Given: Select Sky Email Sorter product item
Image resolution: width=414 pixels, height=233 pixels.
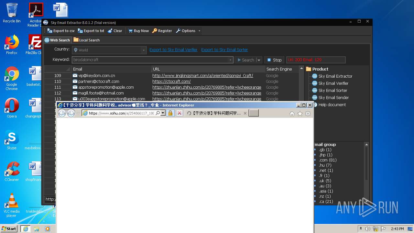Looking at the screenshot, I should click(330, 90).
